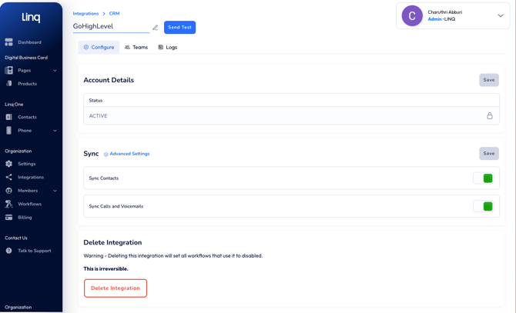516x313 pixels.
Task: Click the GoHighLevel integration name field
Action: coord(110,26)
